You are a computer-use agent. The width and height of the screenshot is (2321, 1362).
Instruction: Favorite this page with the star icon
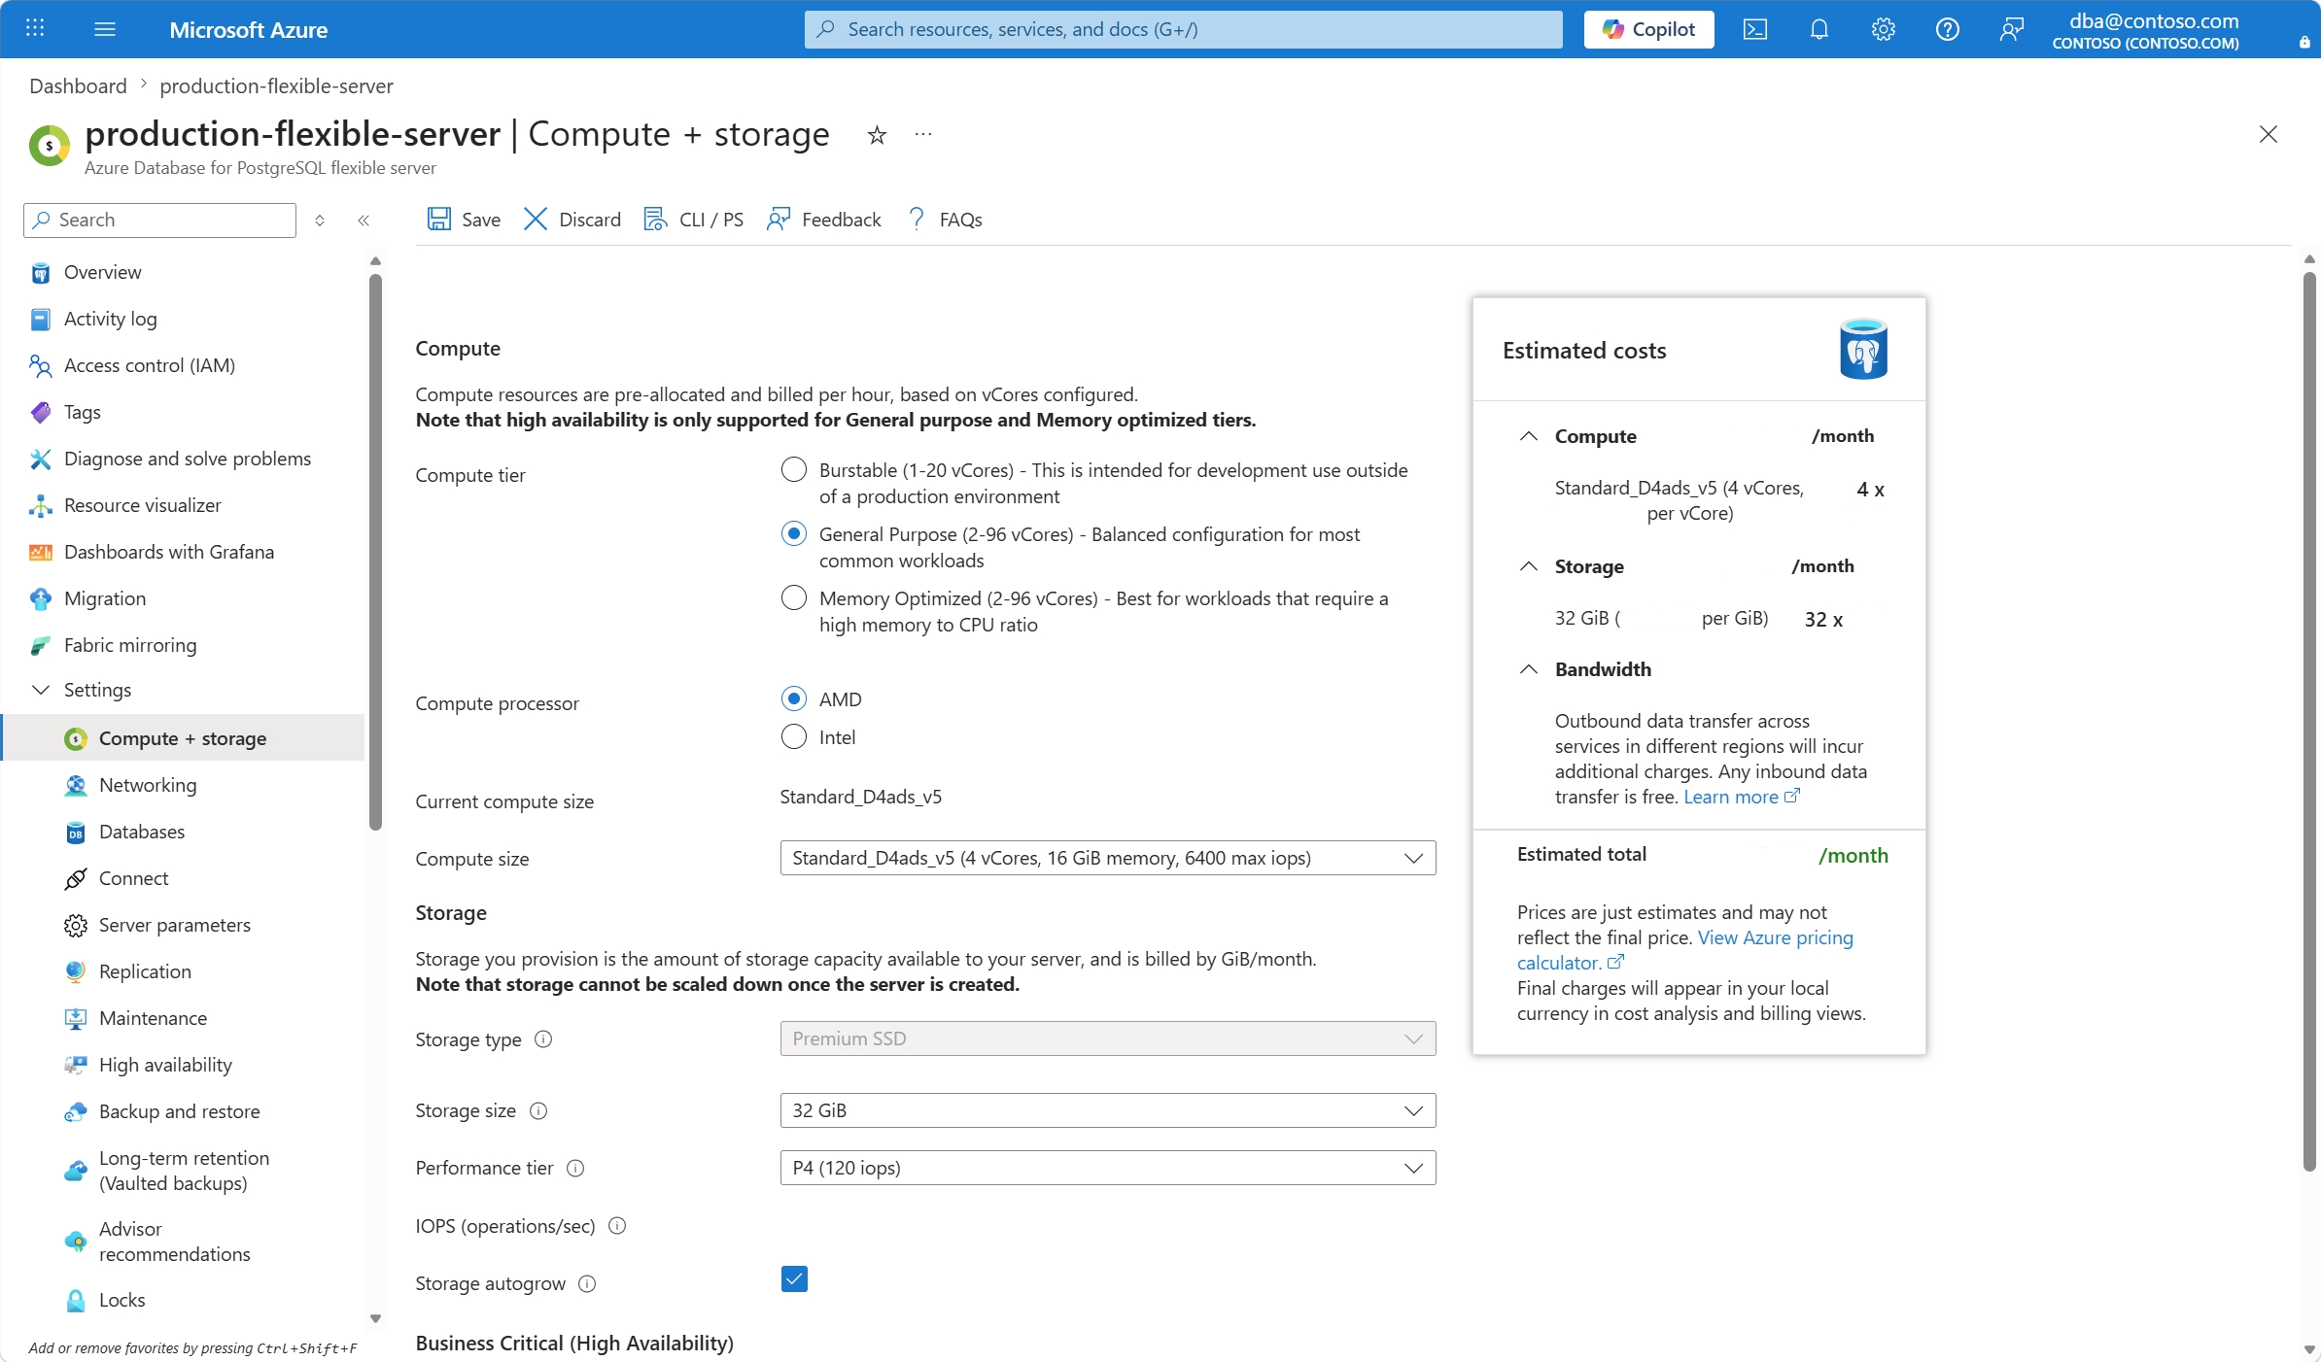click(x=877, y=135)
